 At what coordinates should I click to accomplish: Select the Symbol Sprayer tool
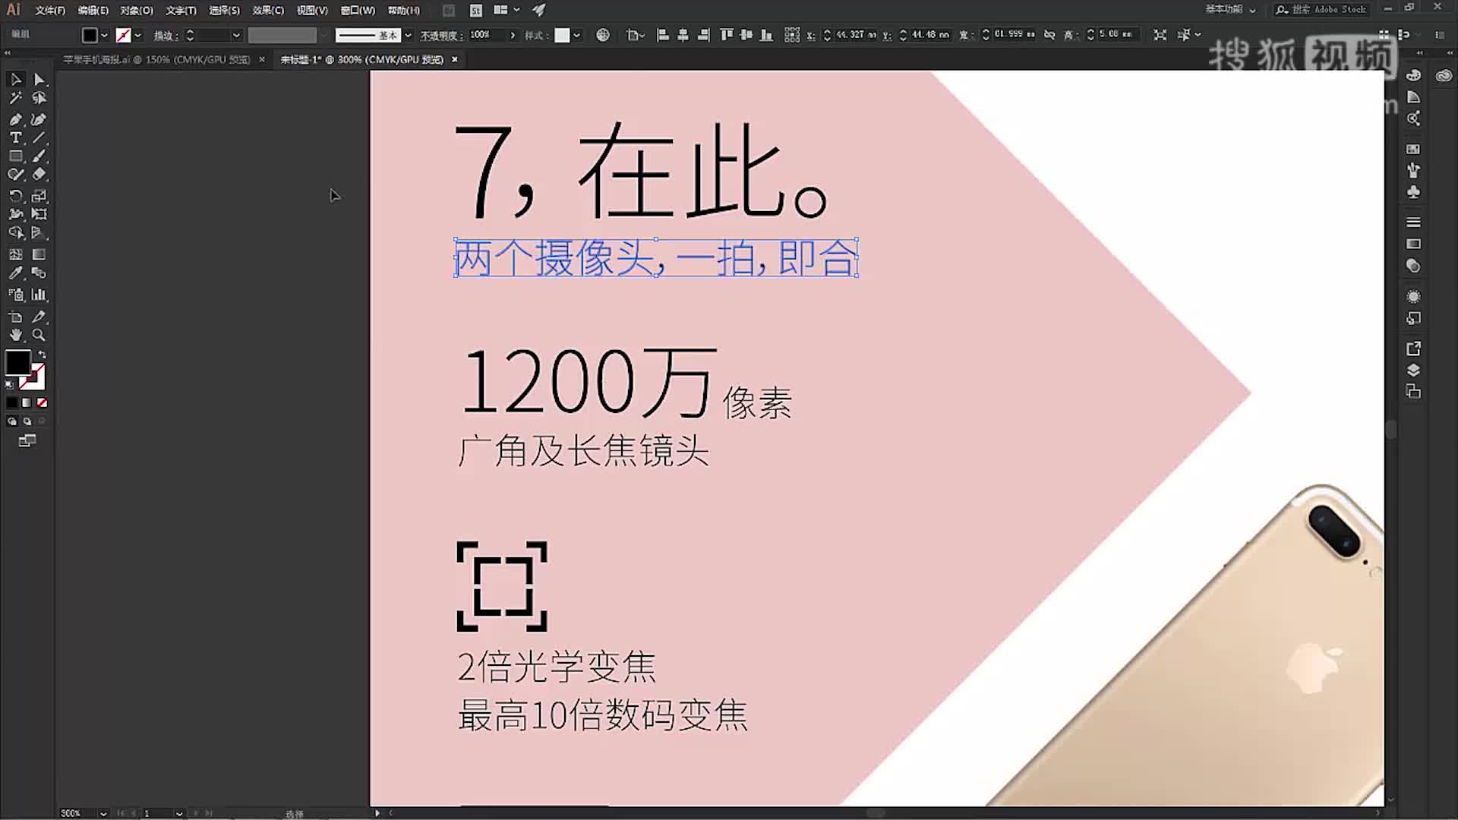tap(16, 295)
